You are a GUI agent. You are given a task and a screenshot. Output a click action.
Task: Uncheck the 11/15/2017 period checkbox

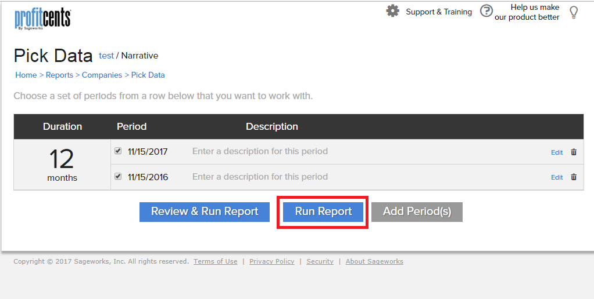click(x=118, y=151)
